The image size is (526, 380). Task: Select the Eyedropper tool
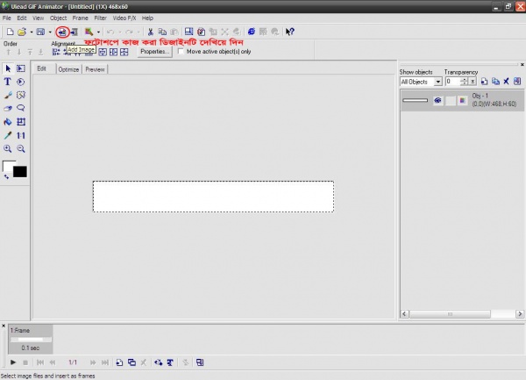click(x=8, y=136)
